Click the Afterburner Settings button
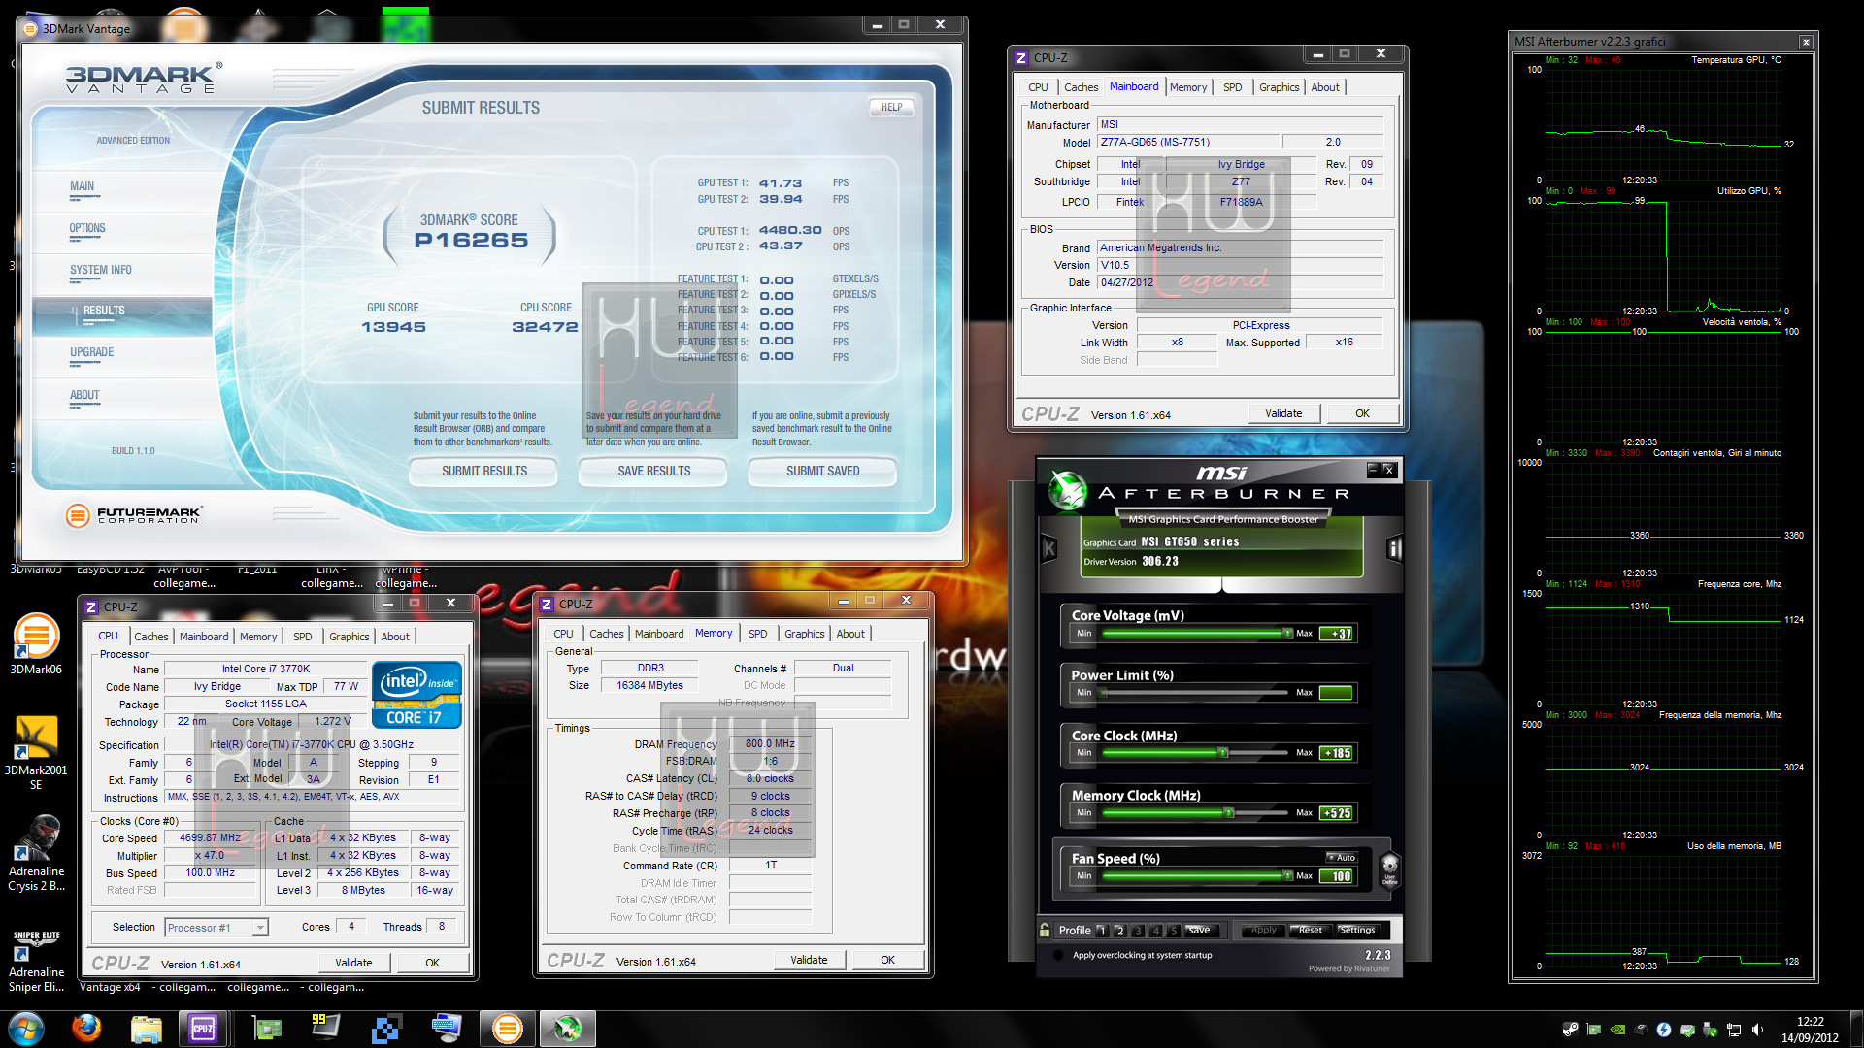This screenshot has width=1864, height=1048. pyautogui.click(x=1356, y=930)
